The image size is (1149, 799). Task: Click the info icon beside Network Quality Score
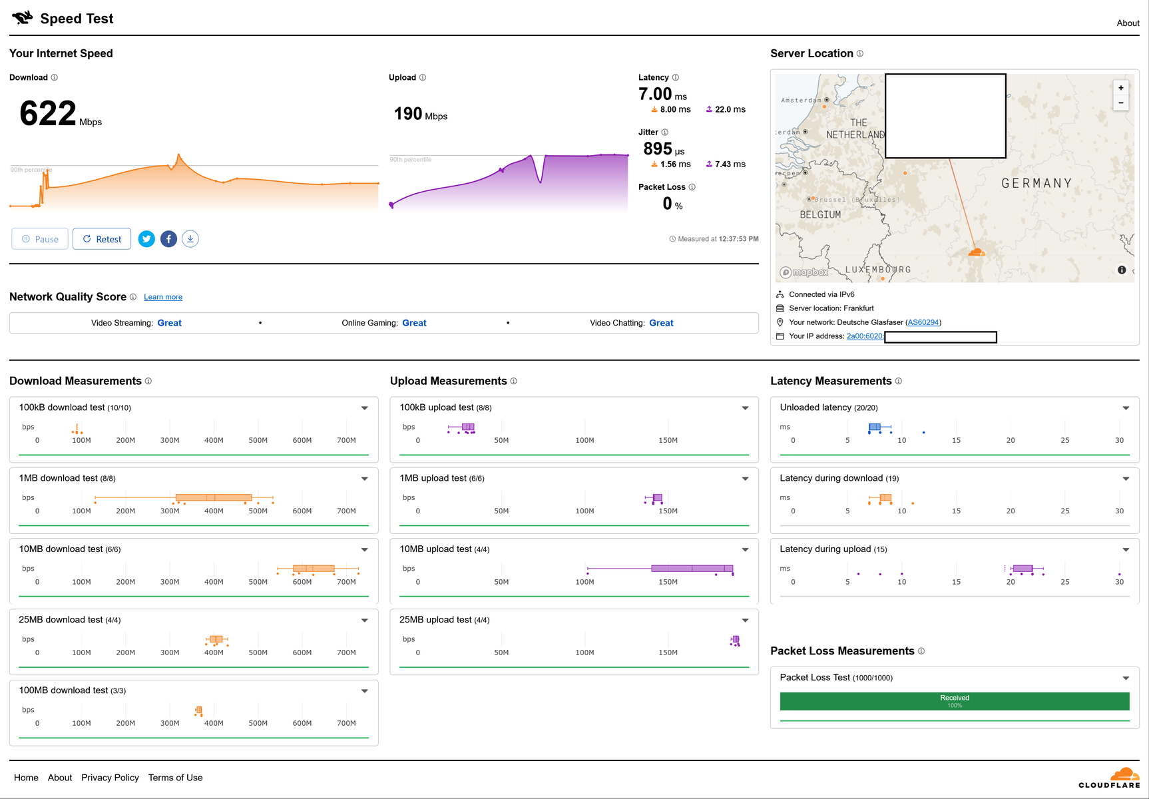point(133,297)
